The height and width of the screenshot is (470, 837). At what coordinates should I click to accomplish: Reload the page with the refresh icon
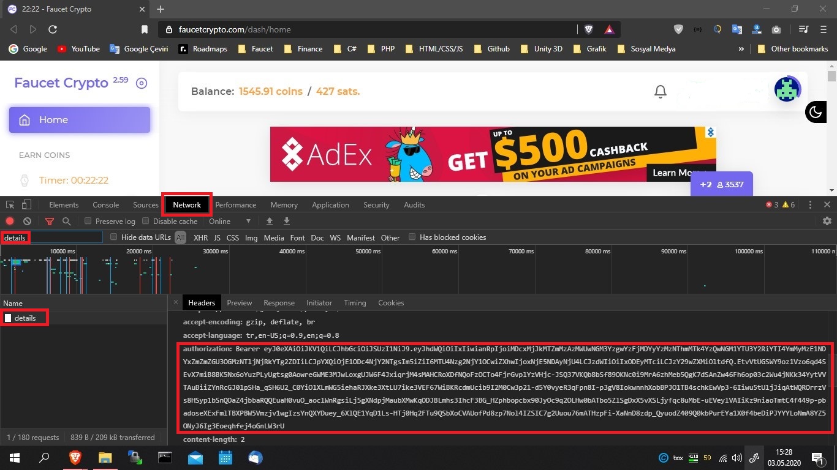[x=53, y=29]
